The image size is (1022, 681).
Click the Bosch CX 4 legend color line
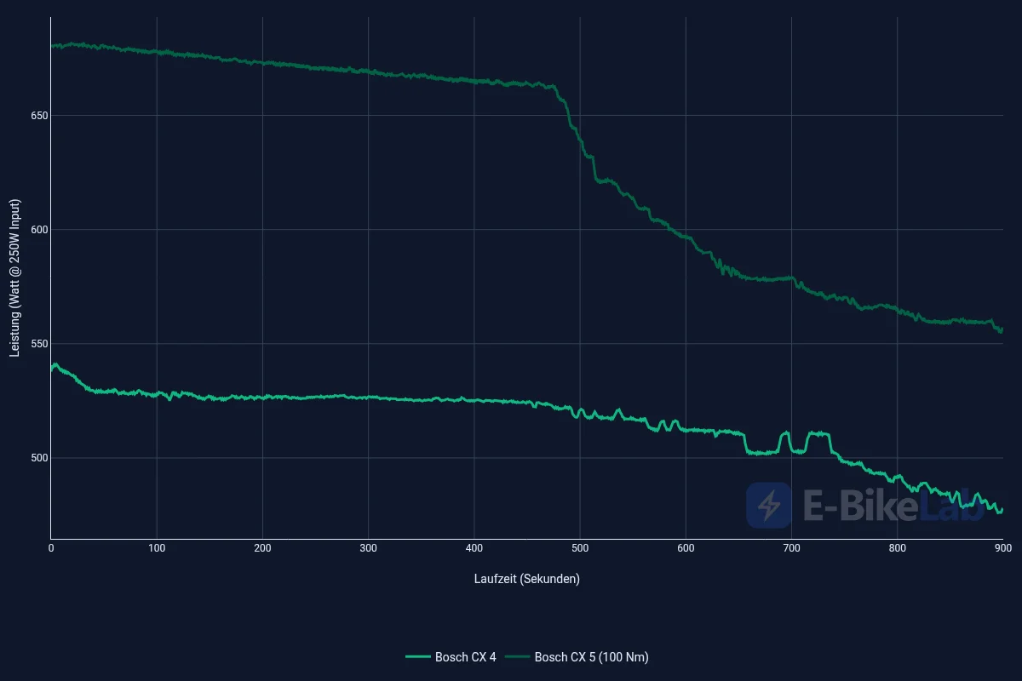click(x=417, y=656)
